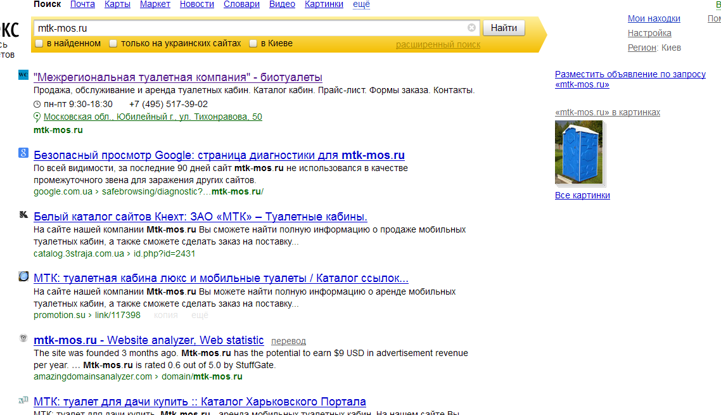Image resolution: width=721 pixels, height=415 pixels.
Task: Enable the 'в найденном' checkbox
Action: pos(39,43)
